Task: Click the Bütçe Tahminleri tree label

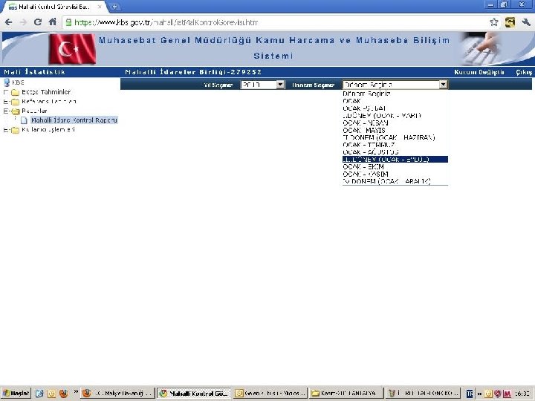Action: tap(46, 92)
